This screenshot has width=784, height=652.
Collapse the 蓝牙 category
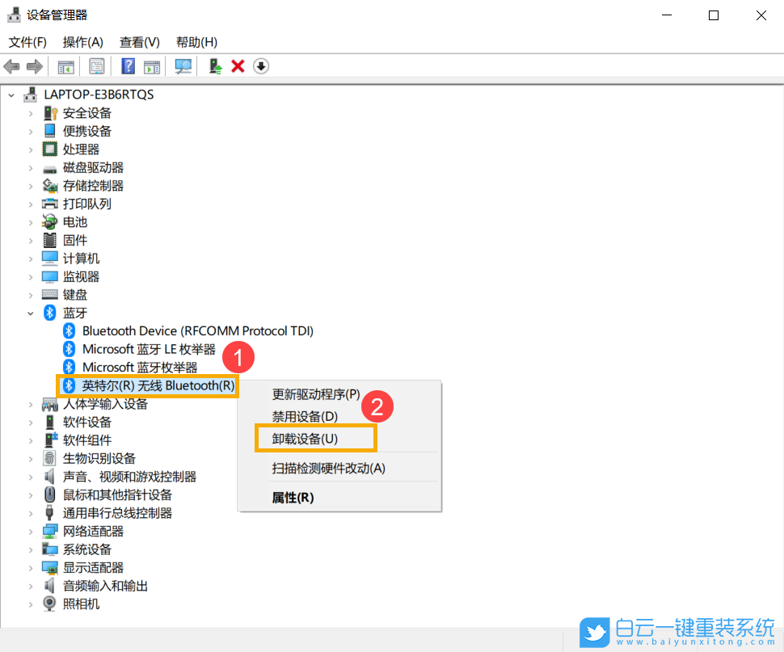click(x=31, y=313)
